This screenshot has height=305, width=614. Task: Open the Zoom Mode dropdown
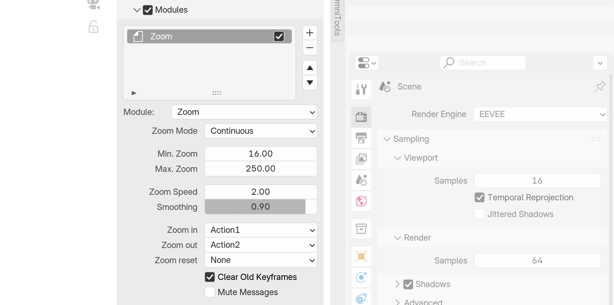(261, 131)
